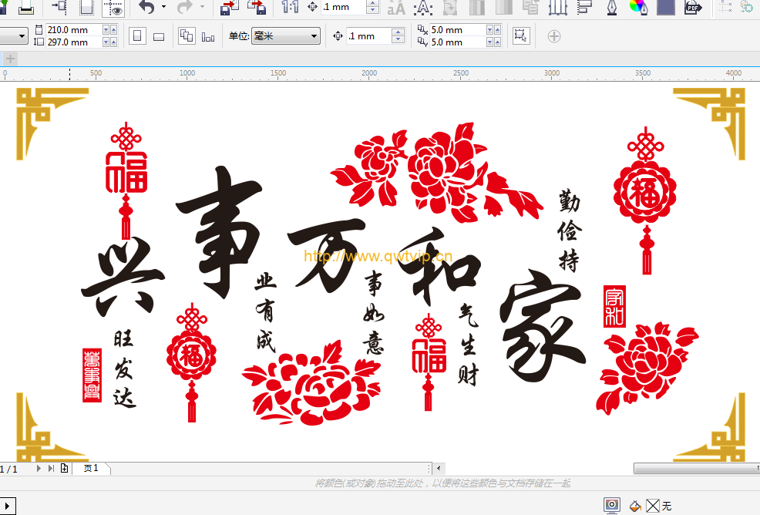This screenshot has width=760, height=515.
Task: Click the Redo arrow
Action: point(185,7)
